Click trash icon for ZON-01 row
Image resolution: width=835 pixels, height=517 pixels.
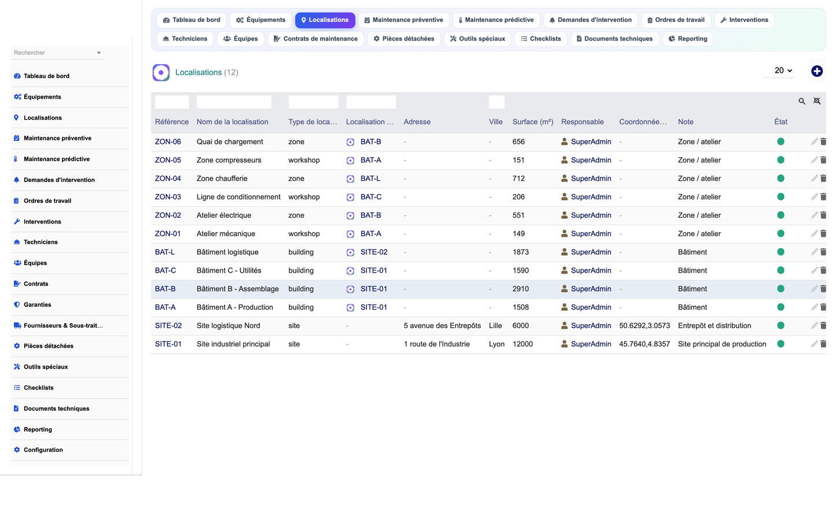[823, 233]
